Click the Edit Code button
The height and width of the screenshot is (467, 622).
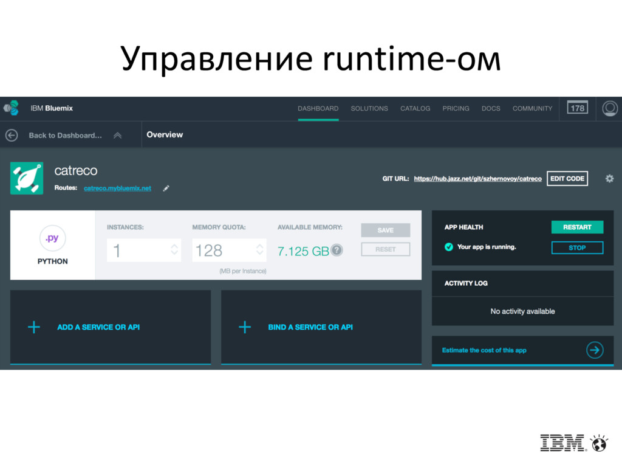pyautogui.click(x=567, y=179)
